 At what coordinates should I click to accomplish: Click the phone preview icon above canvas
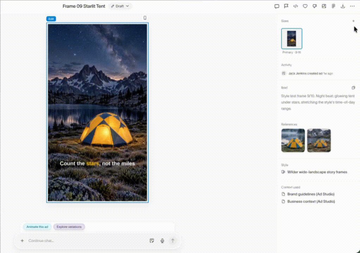click(x=145, y=18)
